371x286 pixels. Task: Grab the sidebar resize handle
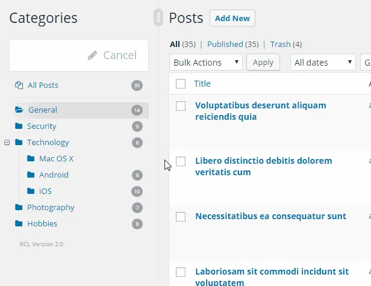point(158,17)
